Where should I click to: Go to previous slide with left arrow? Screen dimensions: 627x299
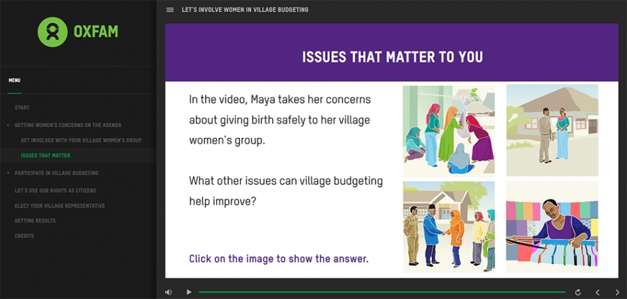597,292
